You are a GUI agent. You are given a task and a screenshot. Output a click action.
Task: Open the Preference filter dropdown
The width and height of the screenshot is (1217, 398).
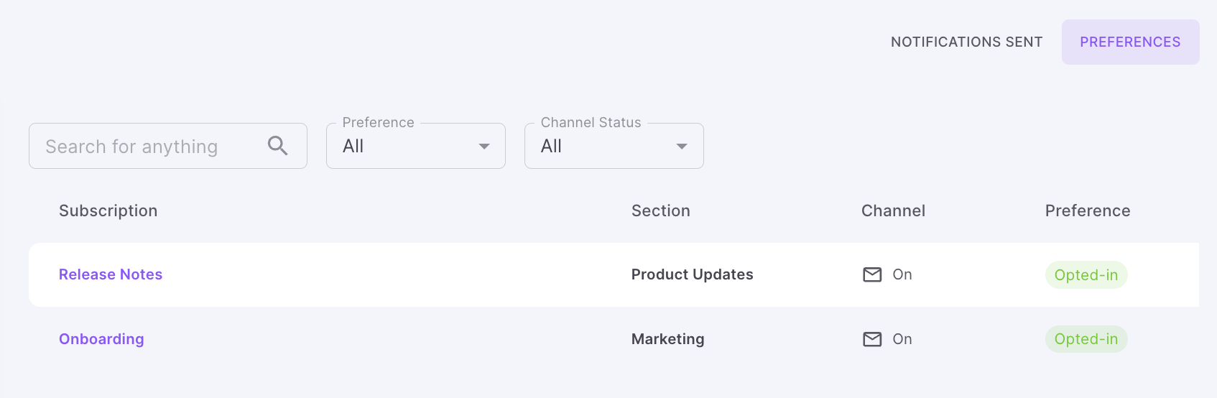pos(406,146)
